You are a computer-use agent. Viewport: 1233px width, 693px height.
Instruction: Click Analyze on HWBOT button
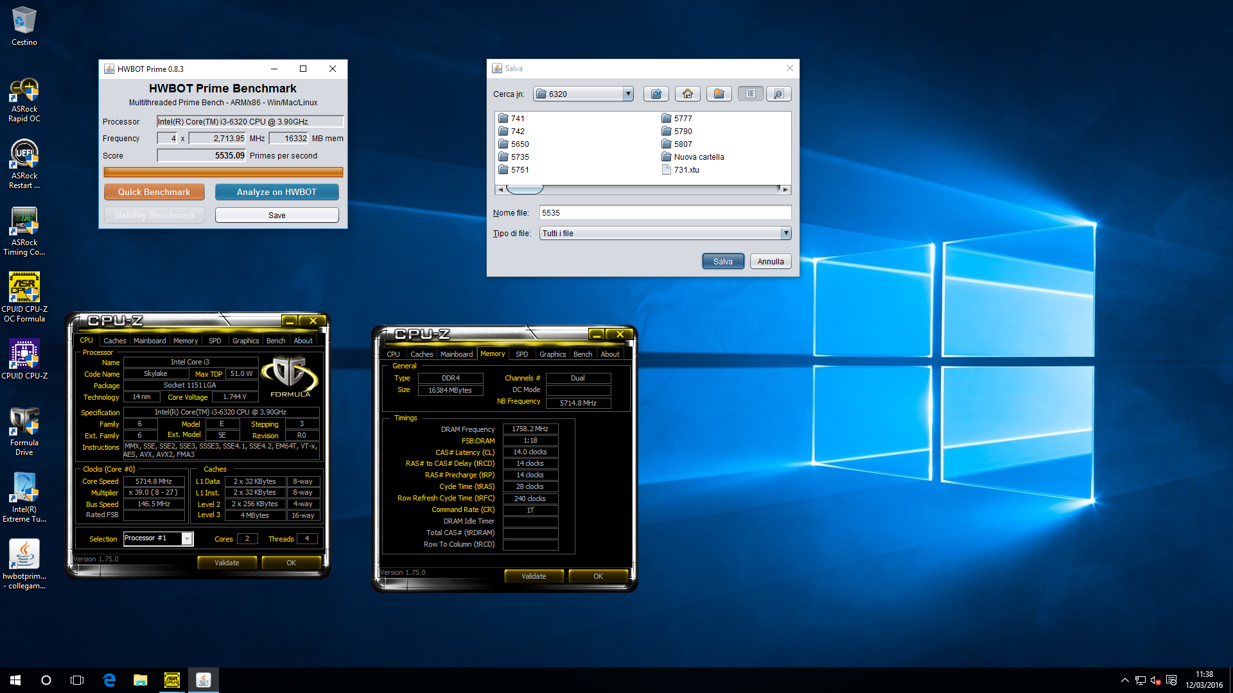pyautogui.click(x=277, y=192)
